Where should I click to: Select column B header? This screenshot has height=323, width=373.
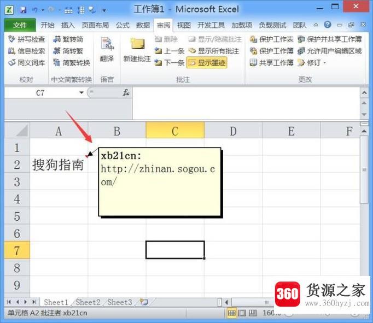(x=117, y=131)
